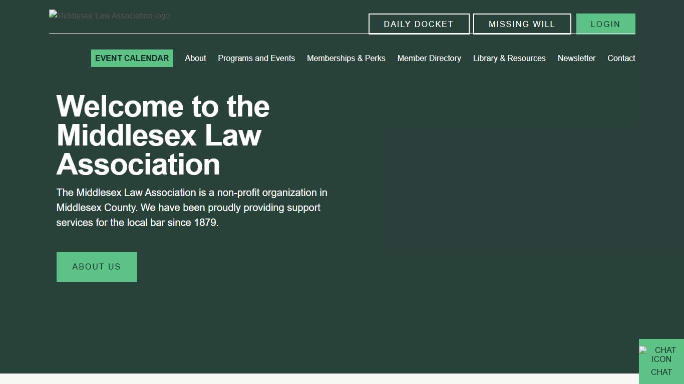Select the highlighted EVENT CALENDAR tab
The width and height of the screenshot is (684, 384).
point(132,58)
